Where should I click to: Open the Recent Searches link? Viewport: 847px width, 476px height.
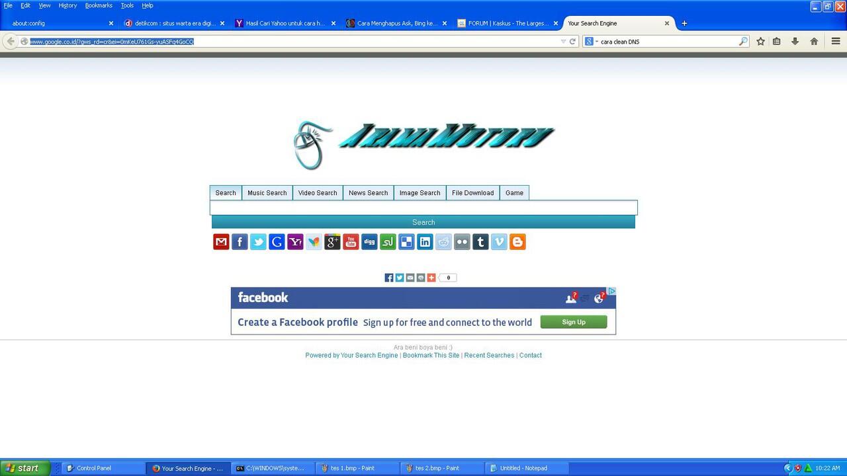pos(489,356)
